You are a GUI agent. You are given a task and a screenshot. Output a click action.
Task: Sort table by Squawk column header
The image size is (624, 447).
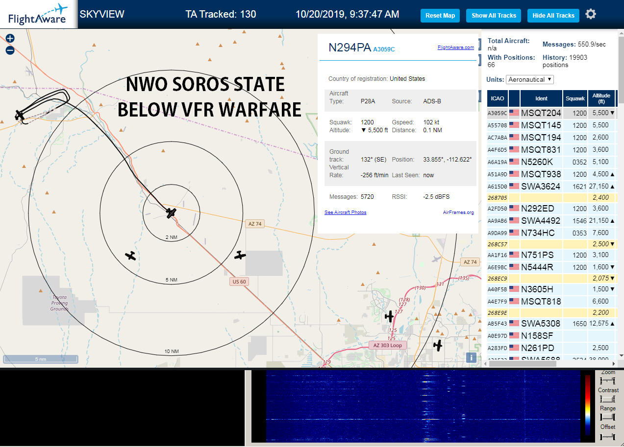pyautogui.click(x=575, y=98)
